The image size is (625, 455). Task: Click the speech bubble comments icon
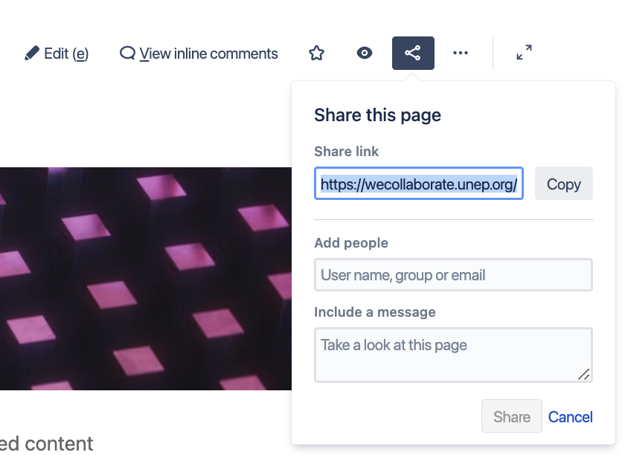pos(127,53)
